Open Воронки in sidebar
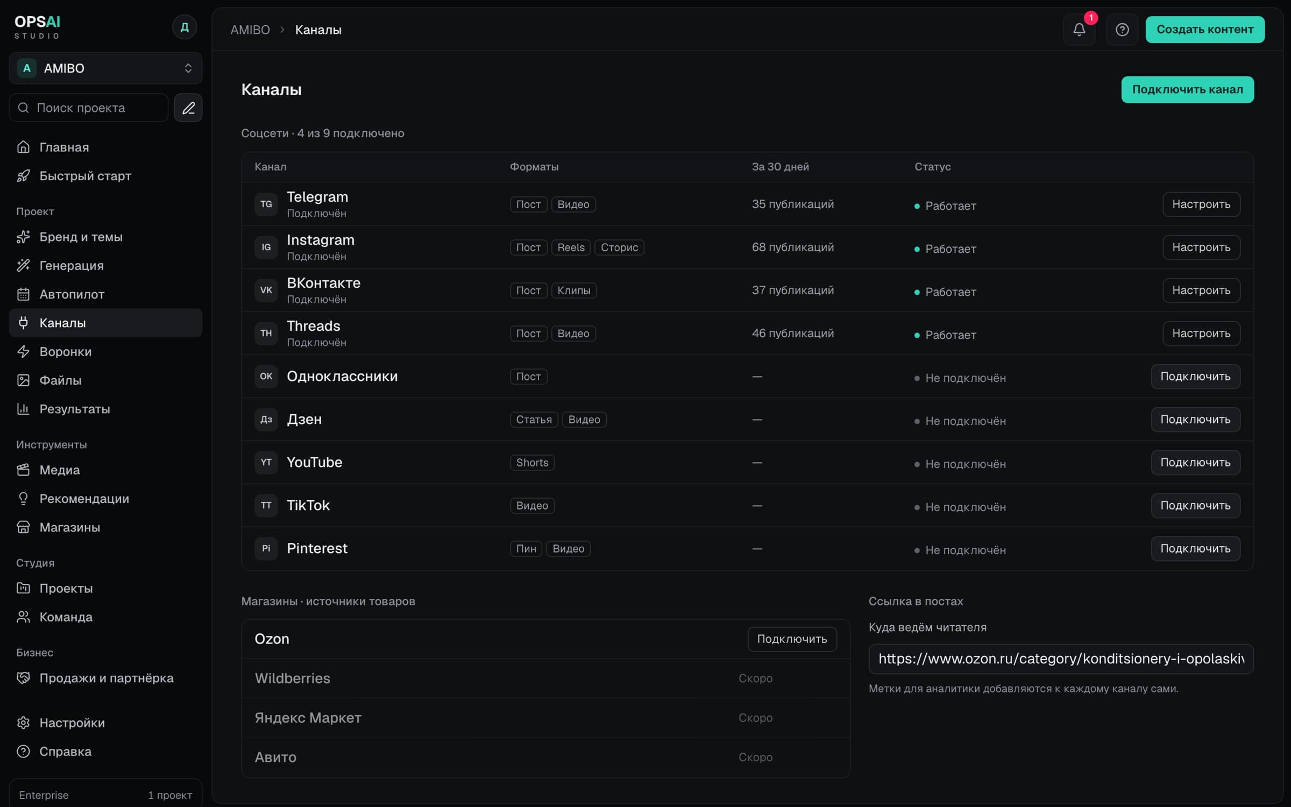 (x=105, y=351)
